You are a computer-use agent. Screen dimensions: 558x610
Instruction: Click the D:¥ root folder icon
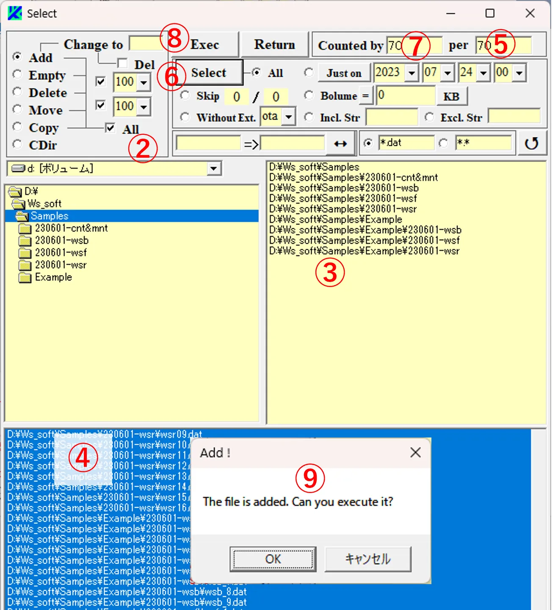pyautogui.click(x=16, y=192)
